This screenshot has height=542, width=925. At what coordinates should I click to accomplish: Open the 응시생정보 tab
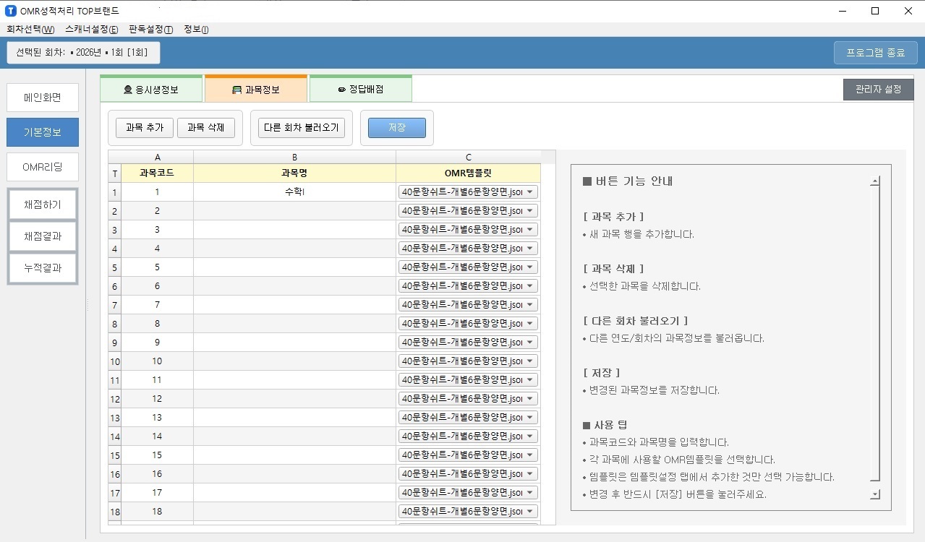(151, 90)
